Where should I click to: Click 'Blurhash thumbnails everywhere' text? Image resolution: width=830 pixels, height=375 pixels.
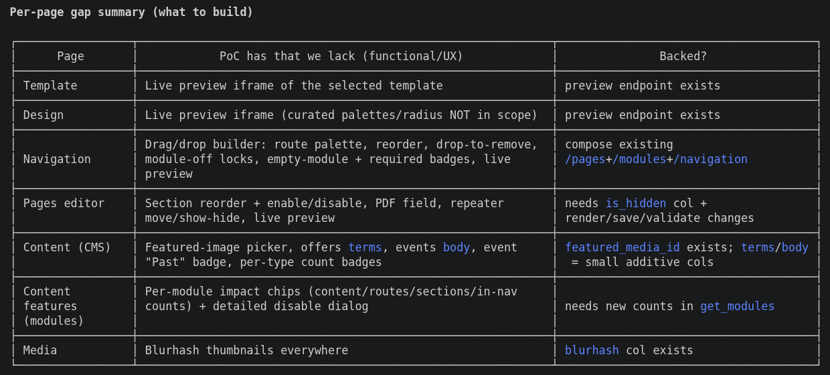tap(246, 350)
